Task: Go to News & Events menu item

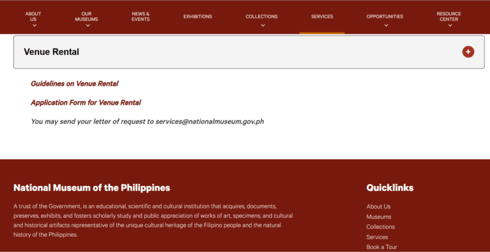Action: point(141,17)
